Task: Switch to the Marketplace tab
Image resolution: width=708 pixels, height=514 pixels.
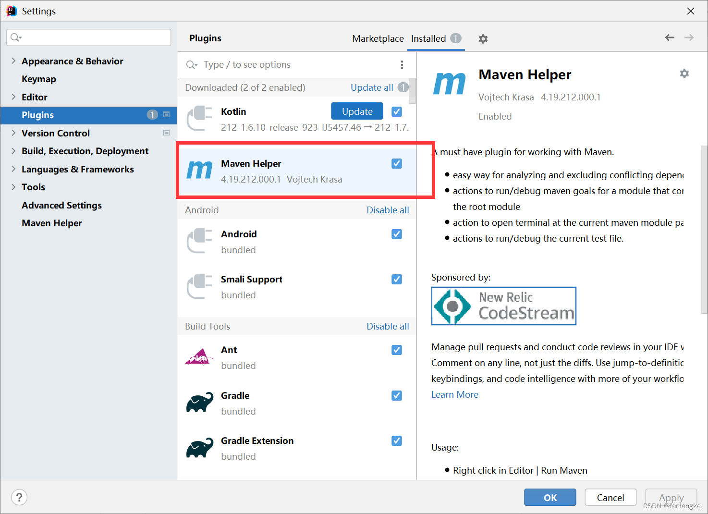Action: [x=378, y=38]
